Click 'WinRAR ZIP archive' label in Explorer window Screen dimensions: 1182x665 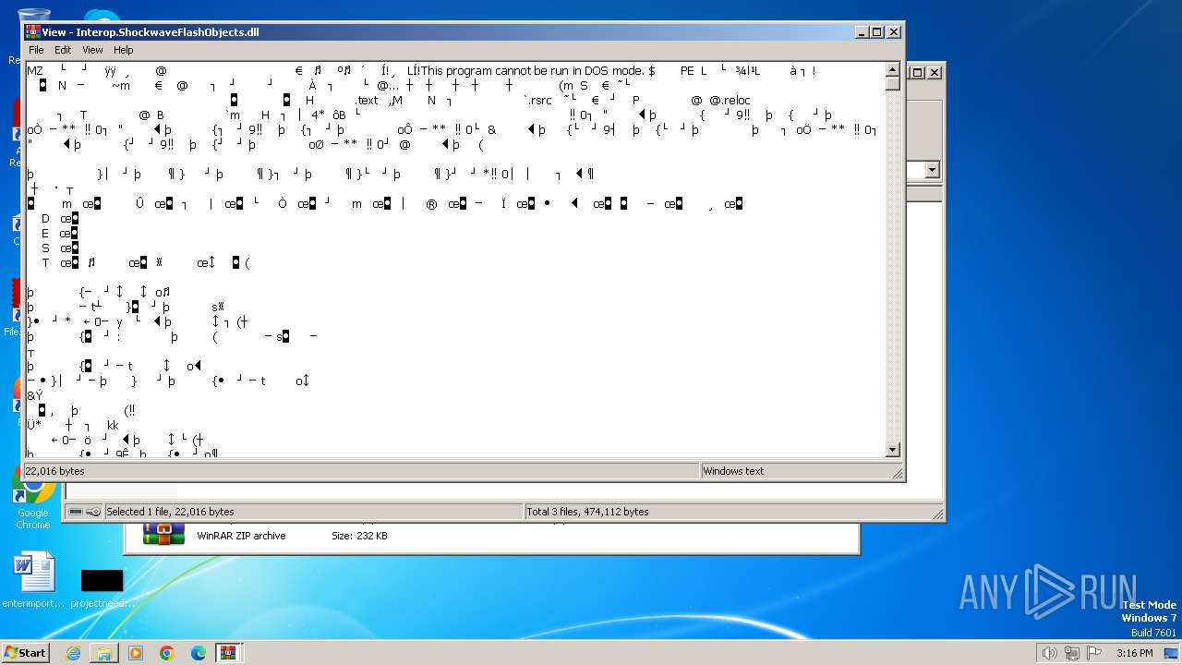(x=241, y=536)
